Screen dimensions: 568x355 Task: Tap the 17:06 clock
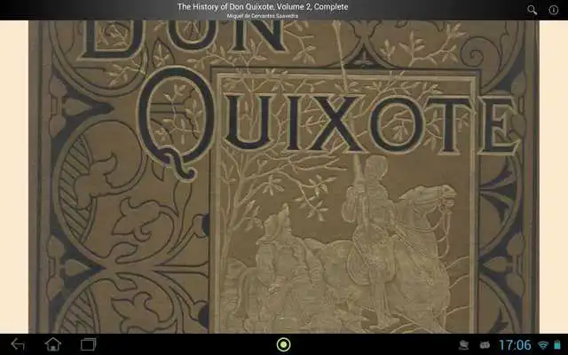click(x=515, y=345)
